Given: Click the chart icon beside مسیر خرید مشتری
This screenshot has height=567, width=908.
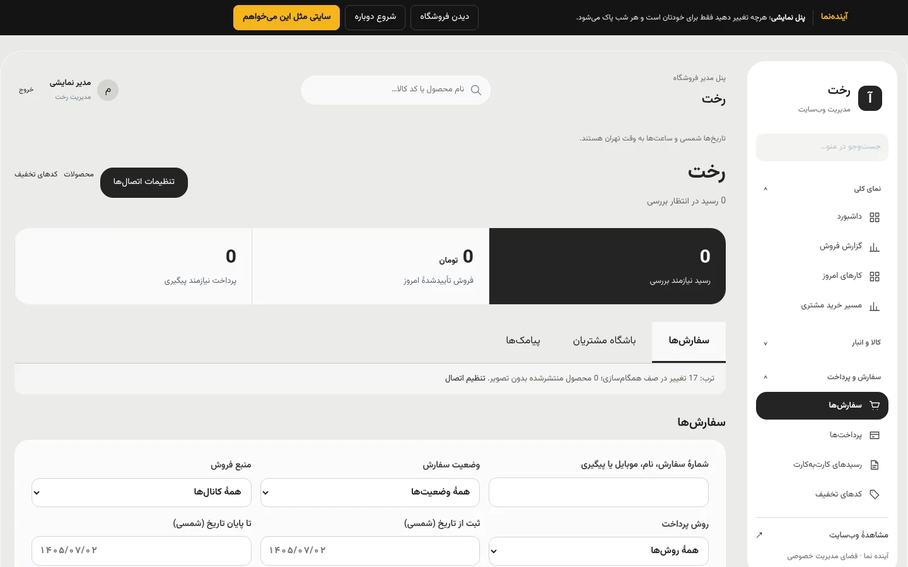Looking at the screenshot, I should [874, 306].
